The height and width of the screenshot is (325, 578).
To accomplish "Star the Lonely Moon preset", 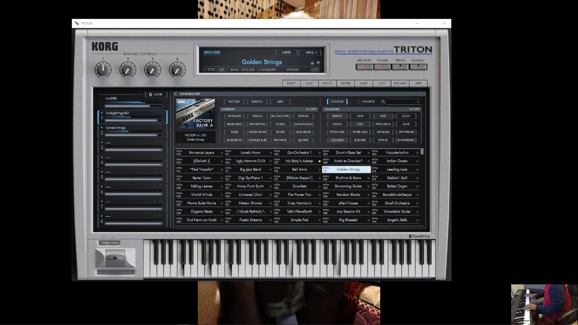I will coord(270,153).
